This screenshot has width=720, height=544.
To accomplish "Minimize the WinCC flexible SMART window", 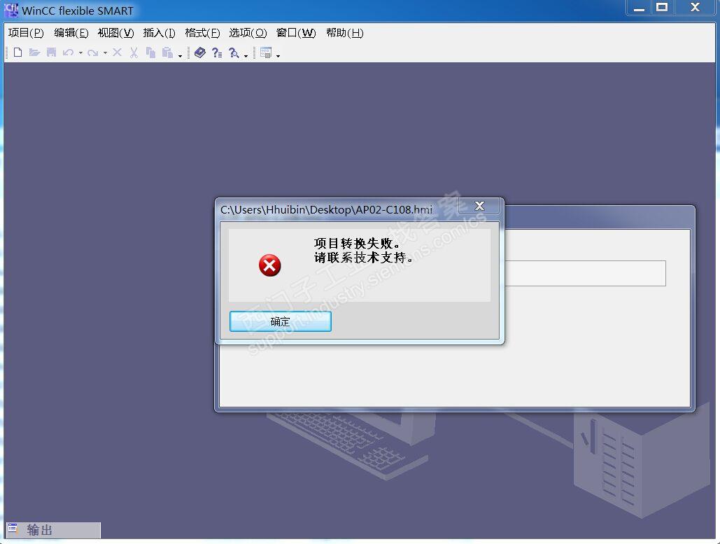I will pos(640,8).
